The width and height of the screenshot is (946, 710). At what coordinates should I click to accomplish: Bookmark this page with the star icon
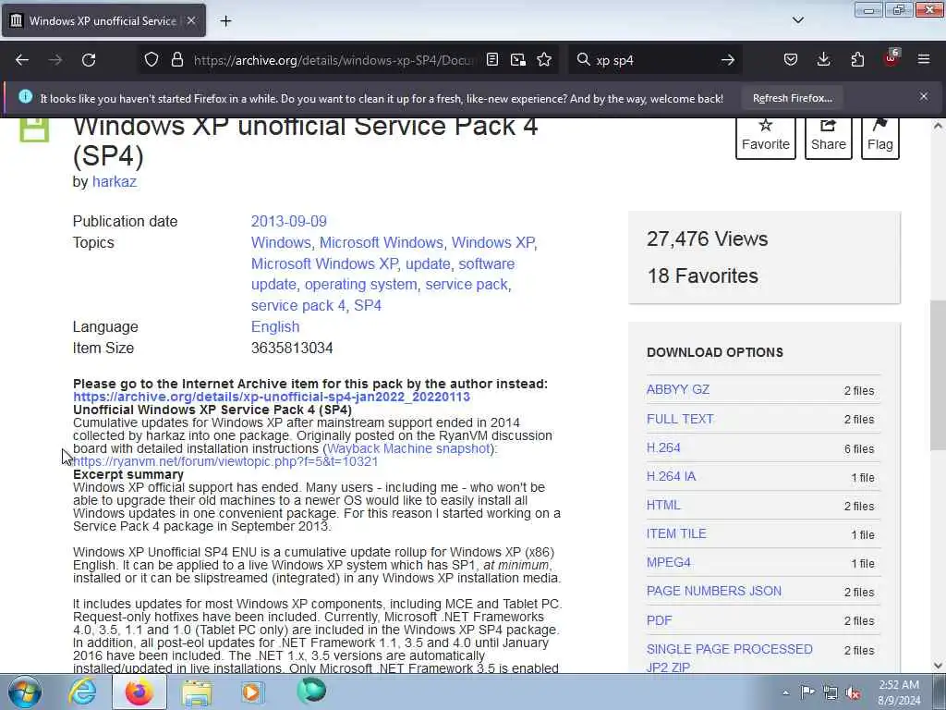click(x=544, y=60)
